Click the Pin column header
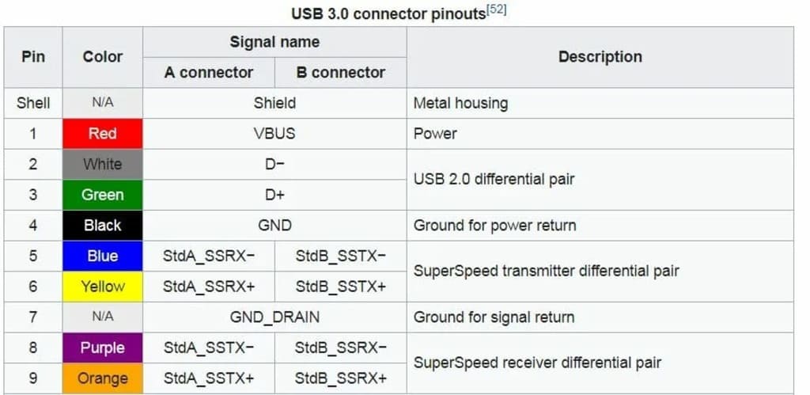Image resolution: width=810 pixels, height=395 pixels. tap(33, 57)
